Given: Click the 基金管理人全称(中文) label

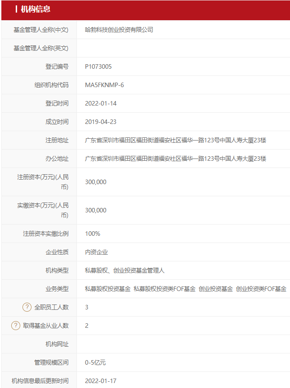Looking at the screenshot, I should pyautogui.click(x=41, y=30).
